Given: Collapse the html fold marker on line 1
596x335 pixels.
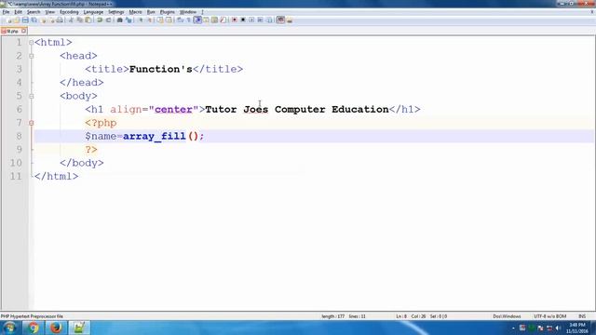Looking at the screenshot, I should coord(31,43).
